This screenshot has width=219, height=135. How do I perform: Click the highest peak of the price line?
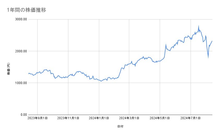click(199, 26)
